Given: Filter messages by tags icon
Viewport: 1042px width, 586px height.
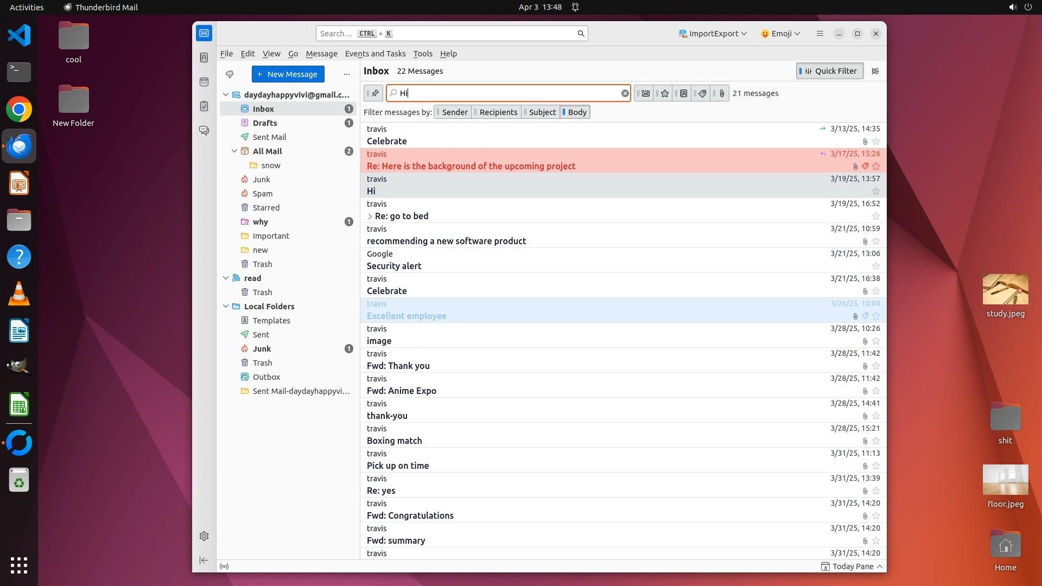Looking at the screenshot, I should click(x=702, y=93).
